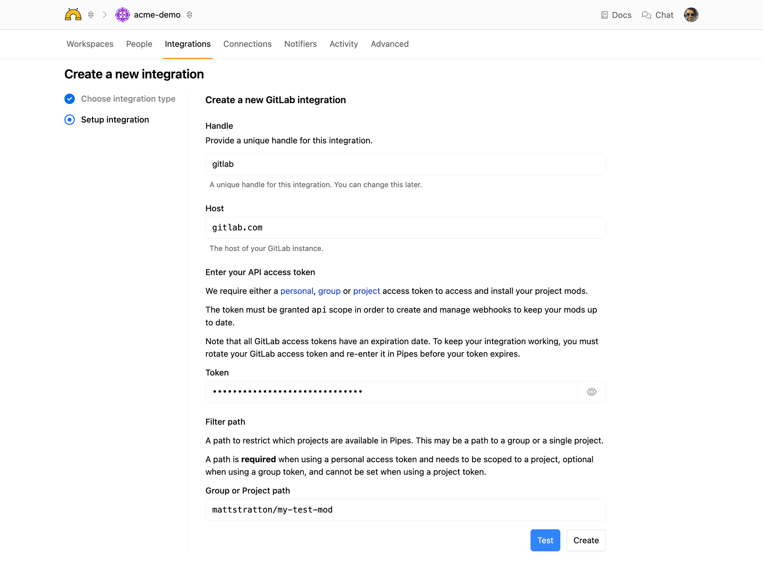Open the Notifiers tab
The width and height of the screenshot is (763, 574).
coord(300,44)
